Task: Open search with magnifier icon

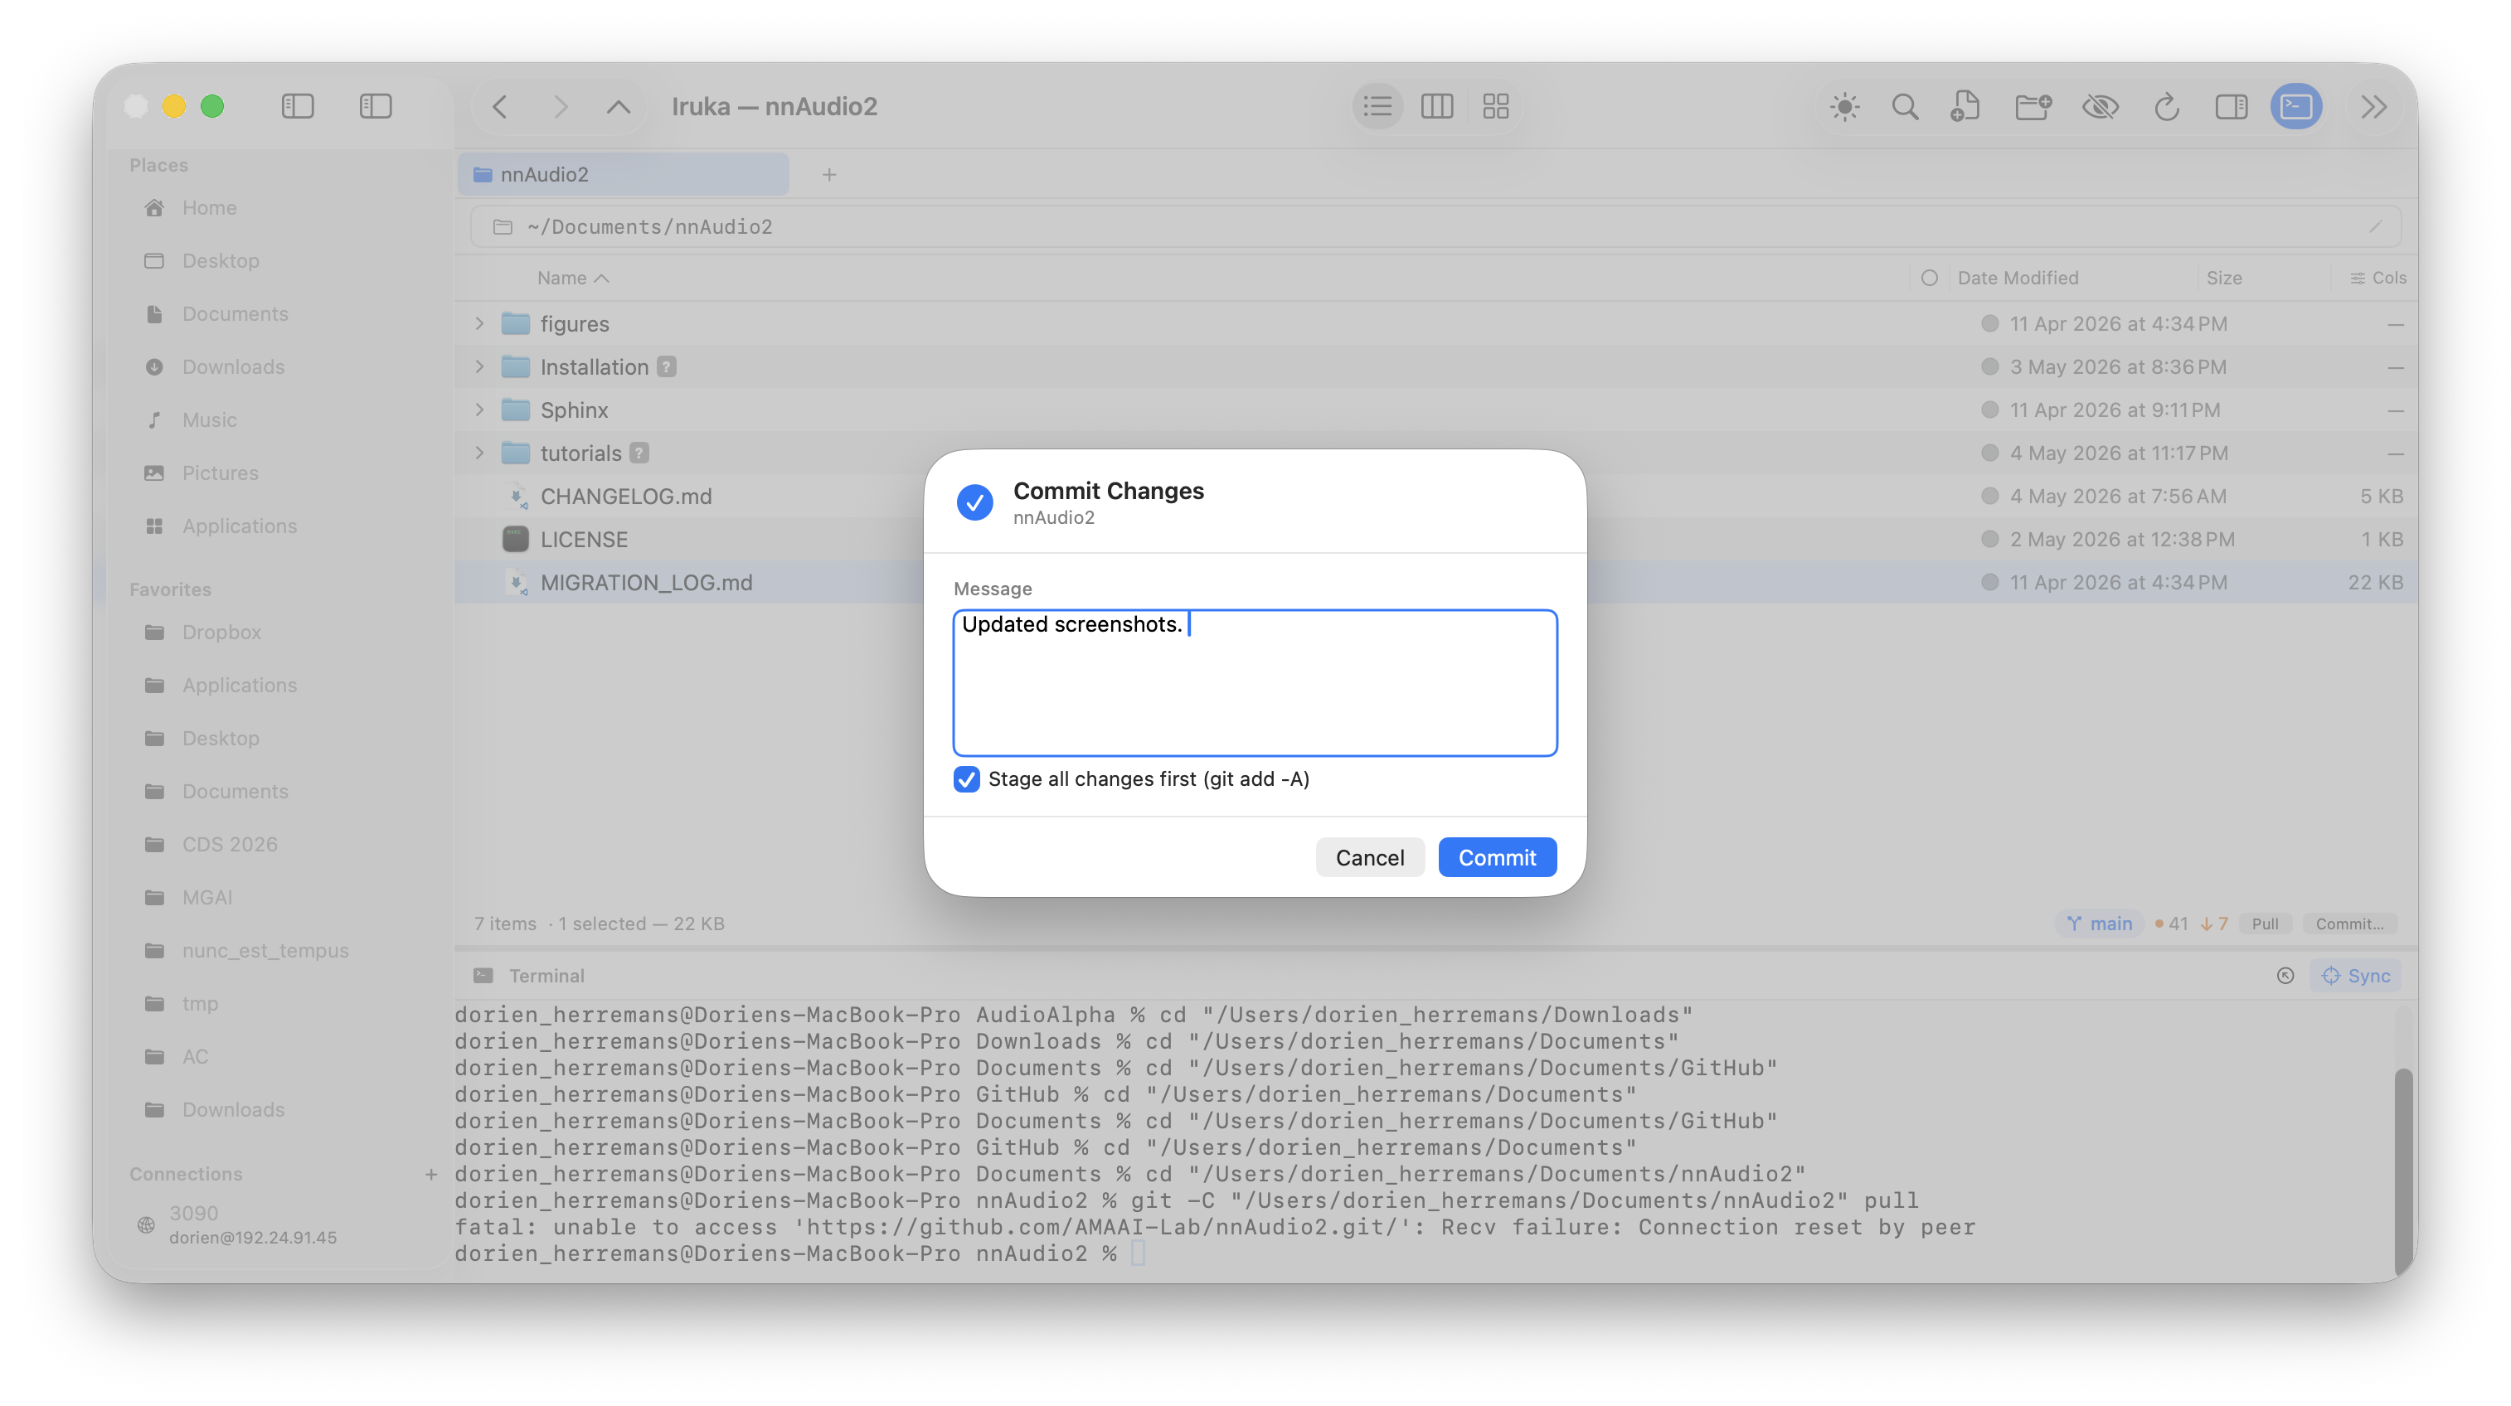Action: click(x=1905, y=106)
